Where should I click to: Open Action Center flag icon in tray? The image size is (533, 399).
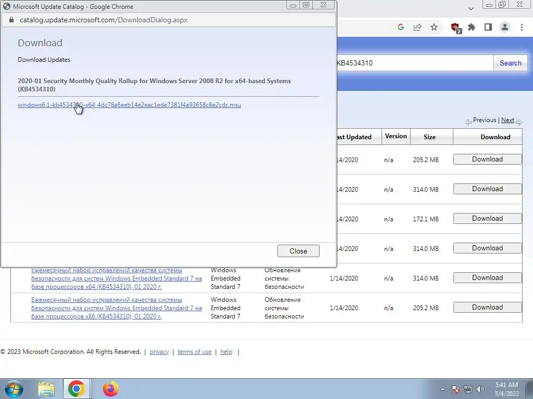coord(455,389)
